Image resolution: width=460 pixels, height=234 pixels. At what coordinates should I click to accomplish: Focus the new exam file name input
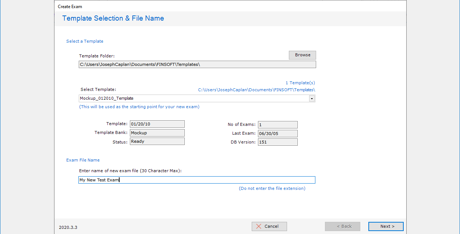[197, 180]
